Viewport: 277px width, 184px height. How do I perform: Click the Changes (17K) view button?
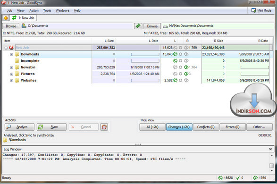(x=179, y=127)
